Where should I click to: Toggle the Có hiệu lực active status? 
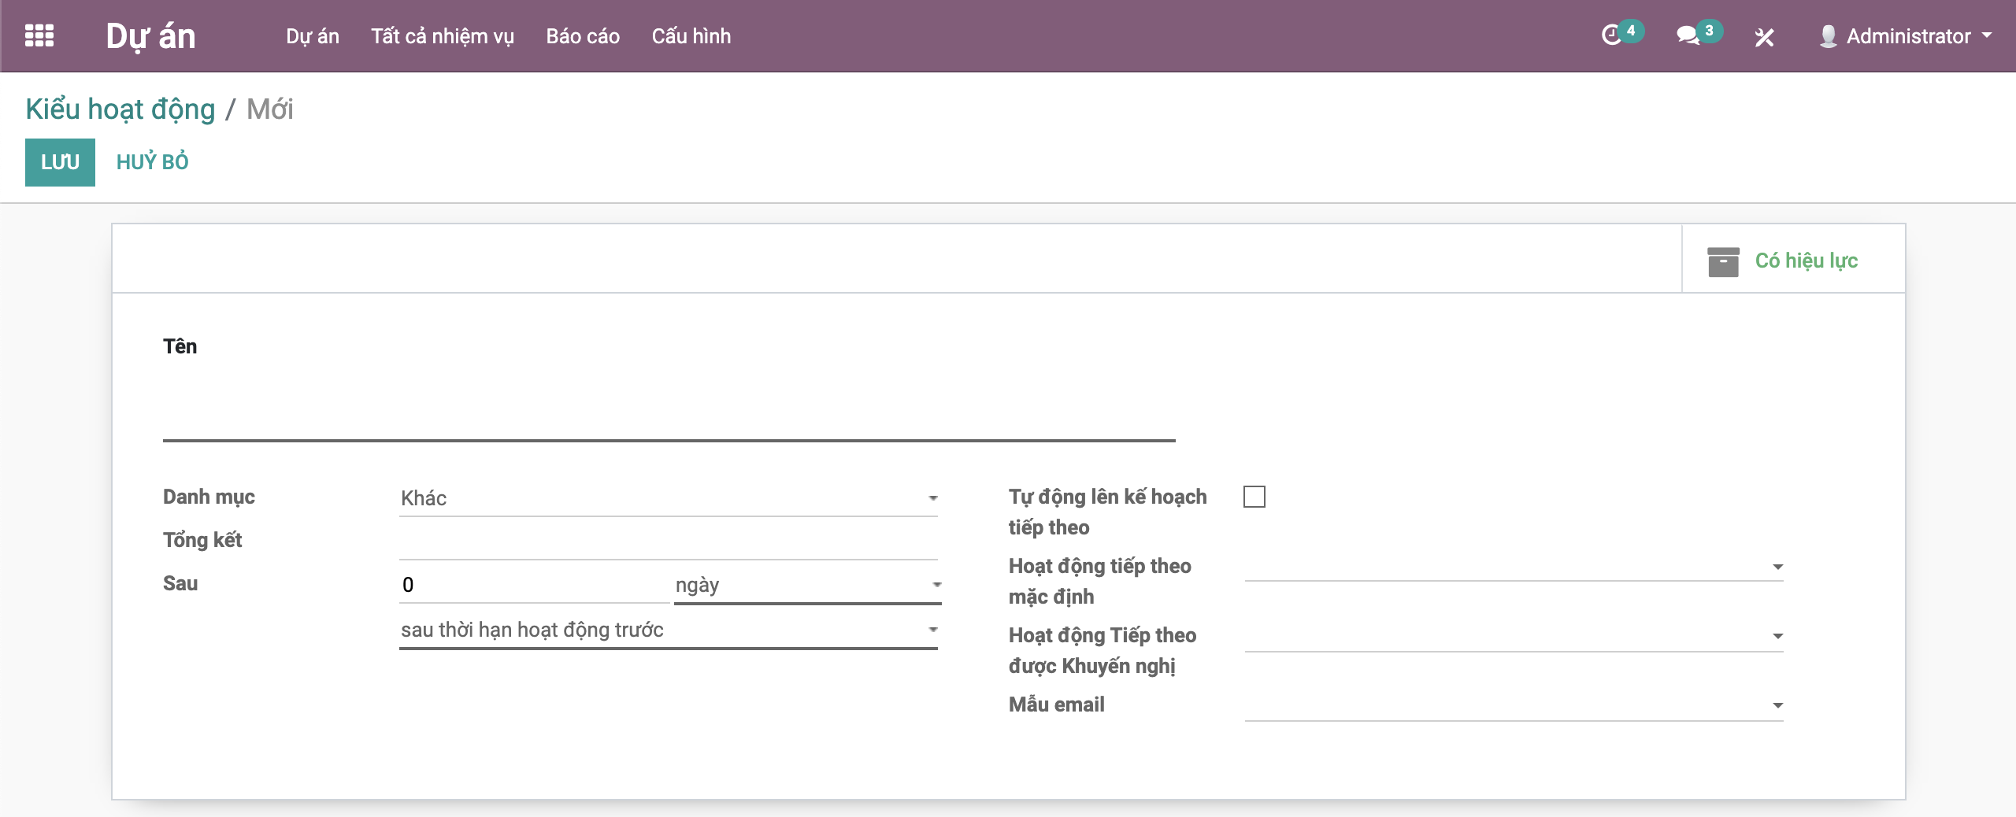[x=1806, y=261]
